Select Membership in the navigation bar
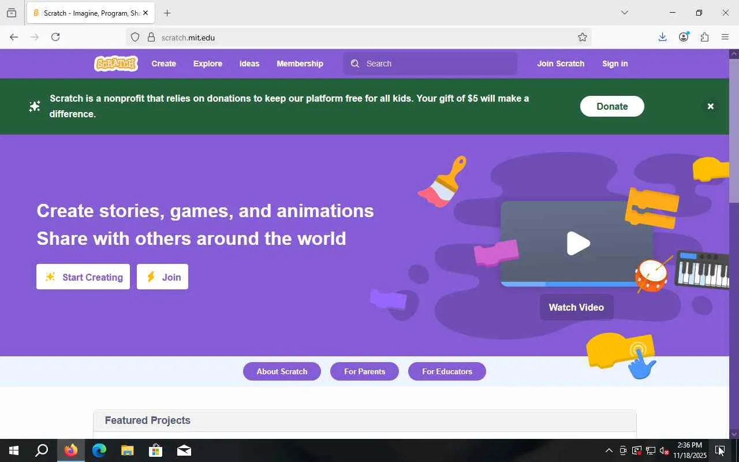The height and width of the screenshot is (462, 739). (x=300, y=64)
